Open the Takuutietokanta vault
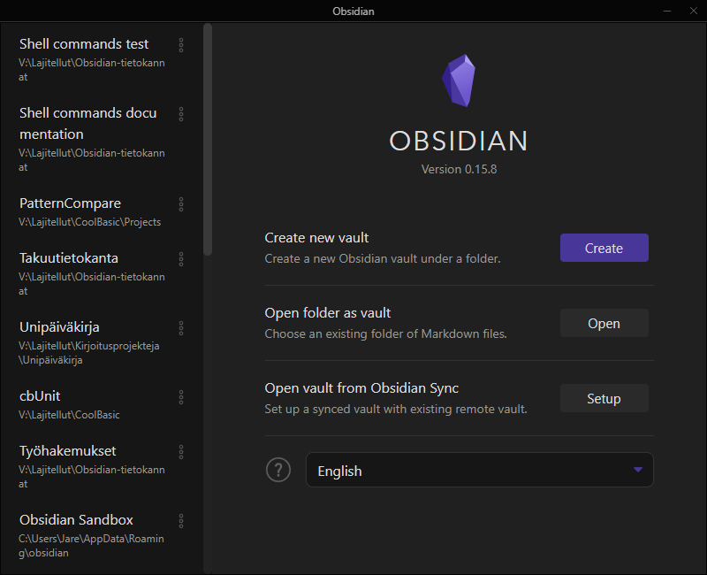707x575 pixels. pyautogui.click(x=93, y=273)
